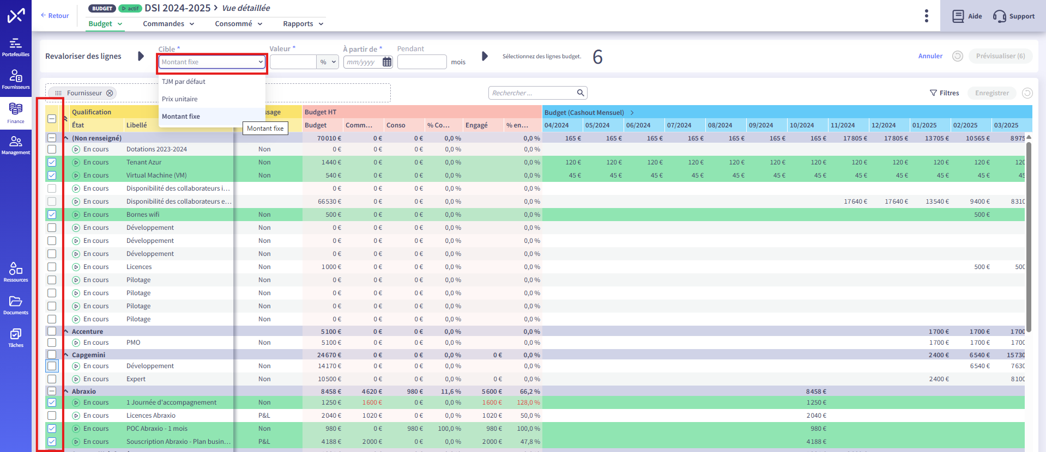Click the status icon of PMO row

pyautogui.click(x=76, y=343)
